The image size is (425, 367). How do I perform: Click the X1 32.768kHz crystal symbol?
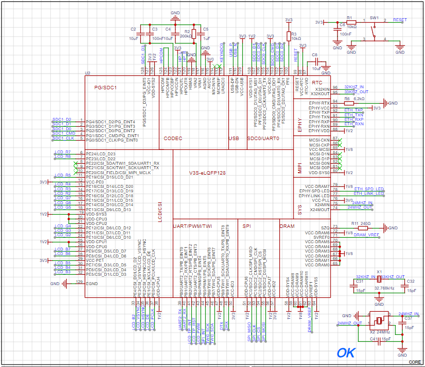tap(379, 279)
